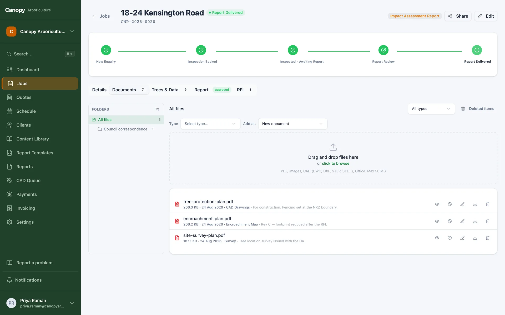This screenshot has width=505, height=315.
Task: Delete tree-protection-plan.pdf with trash icon
Action: coord(488,204)
